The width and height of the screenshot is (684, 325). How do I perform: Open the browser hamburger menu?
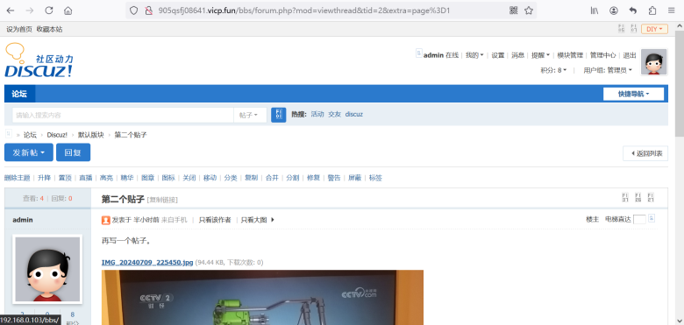[672, 11]
